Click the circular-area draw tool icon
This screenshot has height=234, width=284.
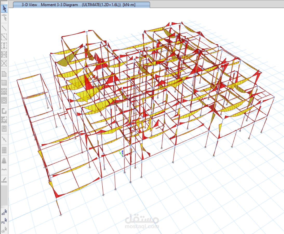click(4, 100)
